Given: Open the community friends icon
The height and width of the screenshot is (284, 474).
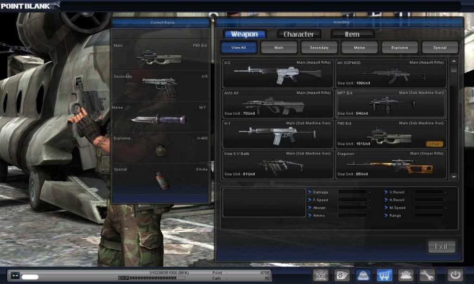Looking at the screenshot, I should (x=405, y=275).
